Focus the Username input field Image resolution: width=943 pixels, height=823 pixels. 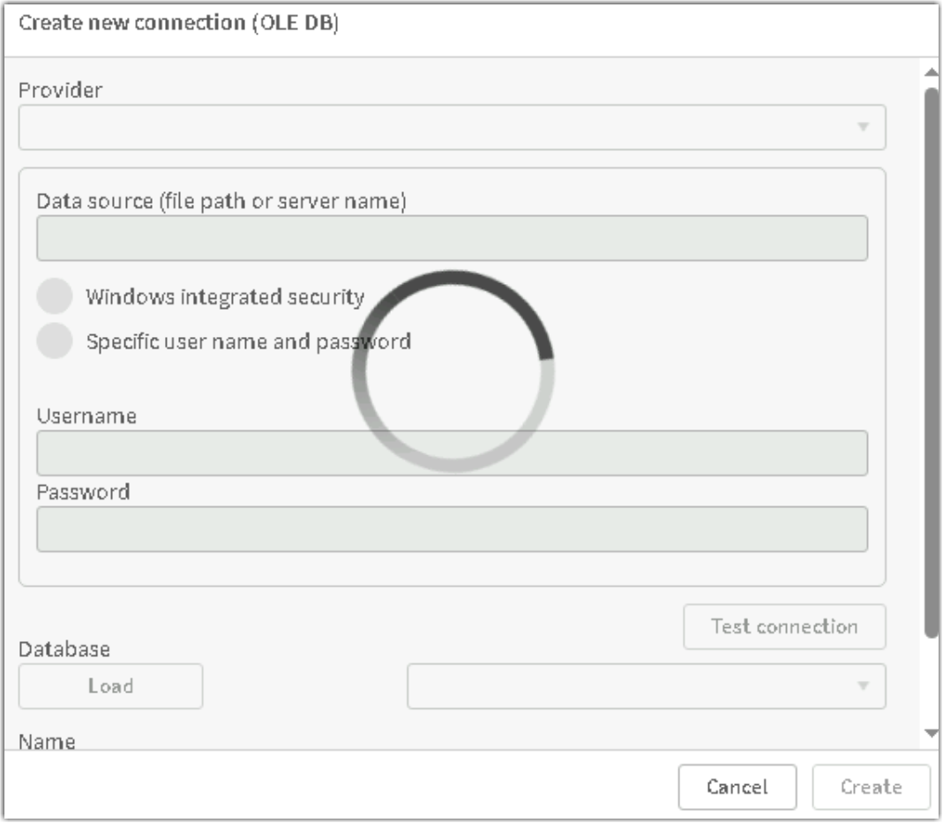pos(452,453)
